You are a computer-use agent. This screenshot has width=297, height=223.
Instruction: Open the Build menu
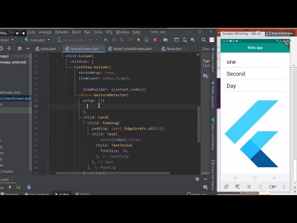click(x=76, y=32)
